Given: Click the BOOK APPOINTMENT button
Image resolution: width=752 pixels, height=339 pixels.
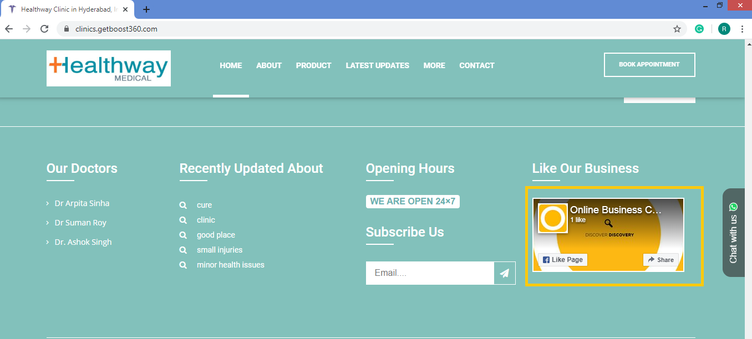Looking at the screenshot, I should [649, 65].
